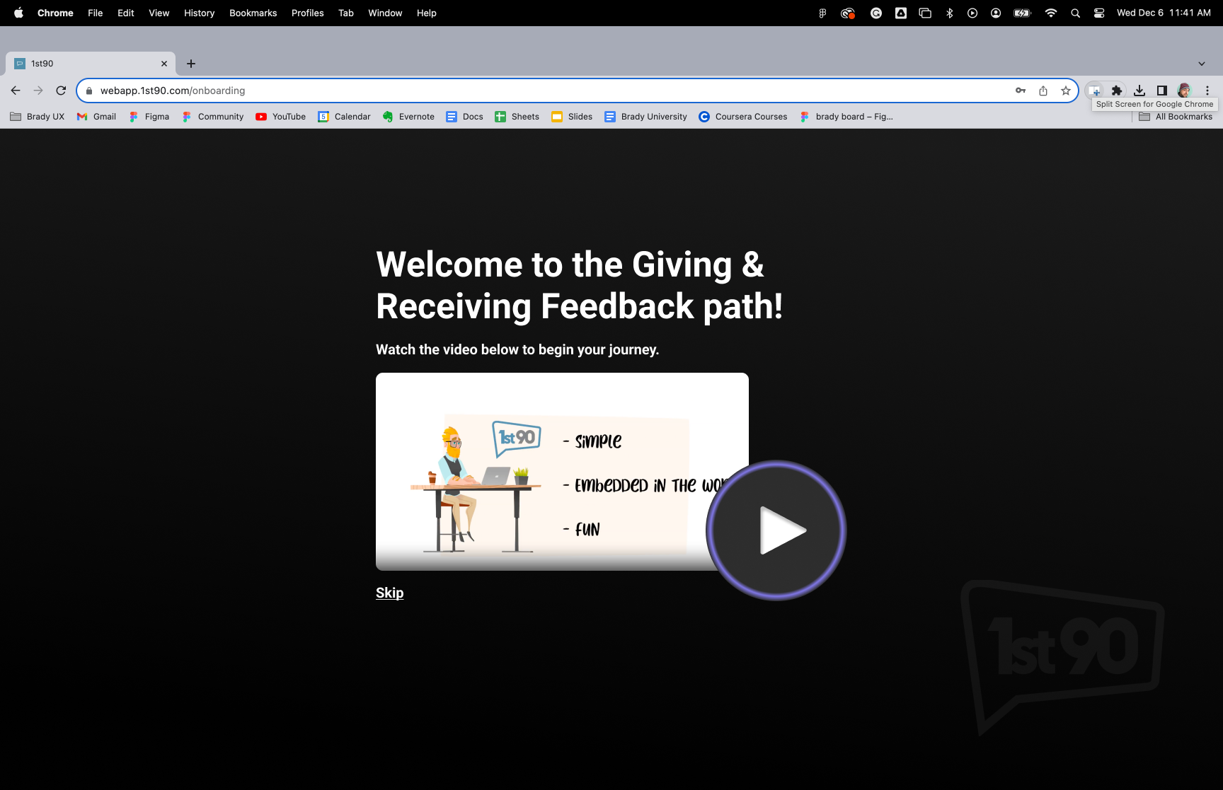Open the Figma bookmark
Viewport: 1223px width, 790px height.
point(149,117)
